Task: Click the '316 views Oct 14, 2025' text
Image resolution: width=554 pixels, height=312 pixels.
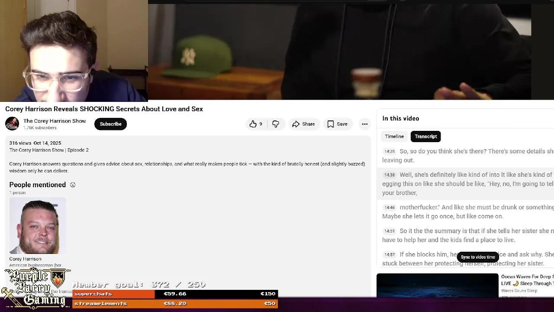Action: coord(35,143)
